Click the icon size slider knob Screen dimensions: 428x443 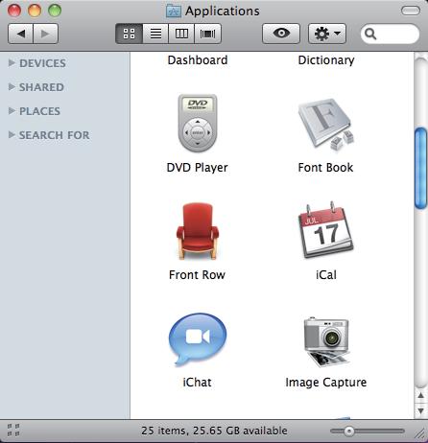pyautogui.click(x=349, y=431)
